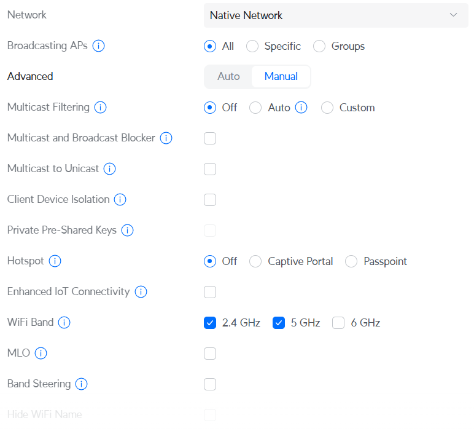Show WiFi Band info tooltip icon
This screenshot has width=474, height=431.
coord(64,323)
